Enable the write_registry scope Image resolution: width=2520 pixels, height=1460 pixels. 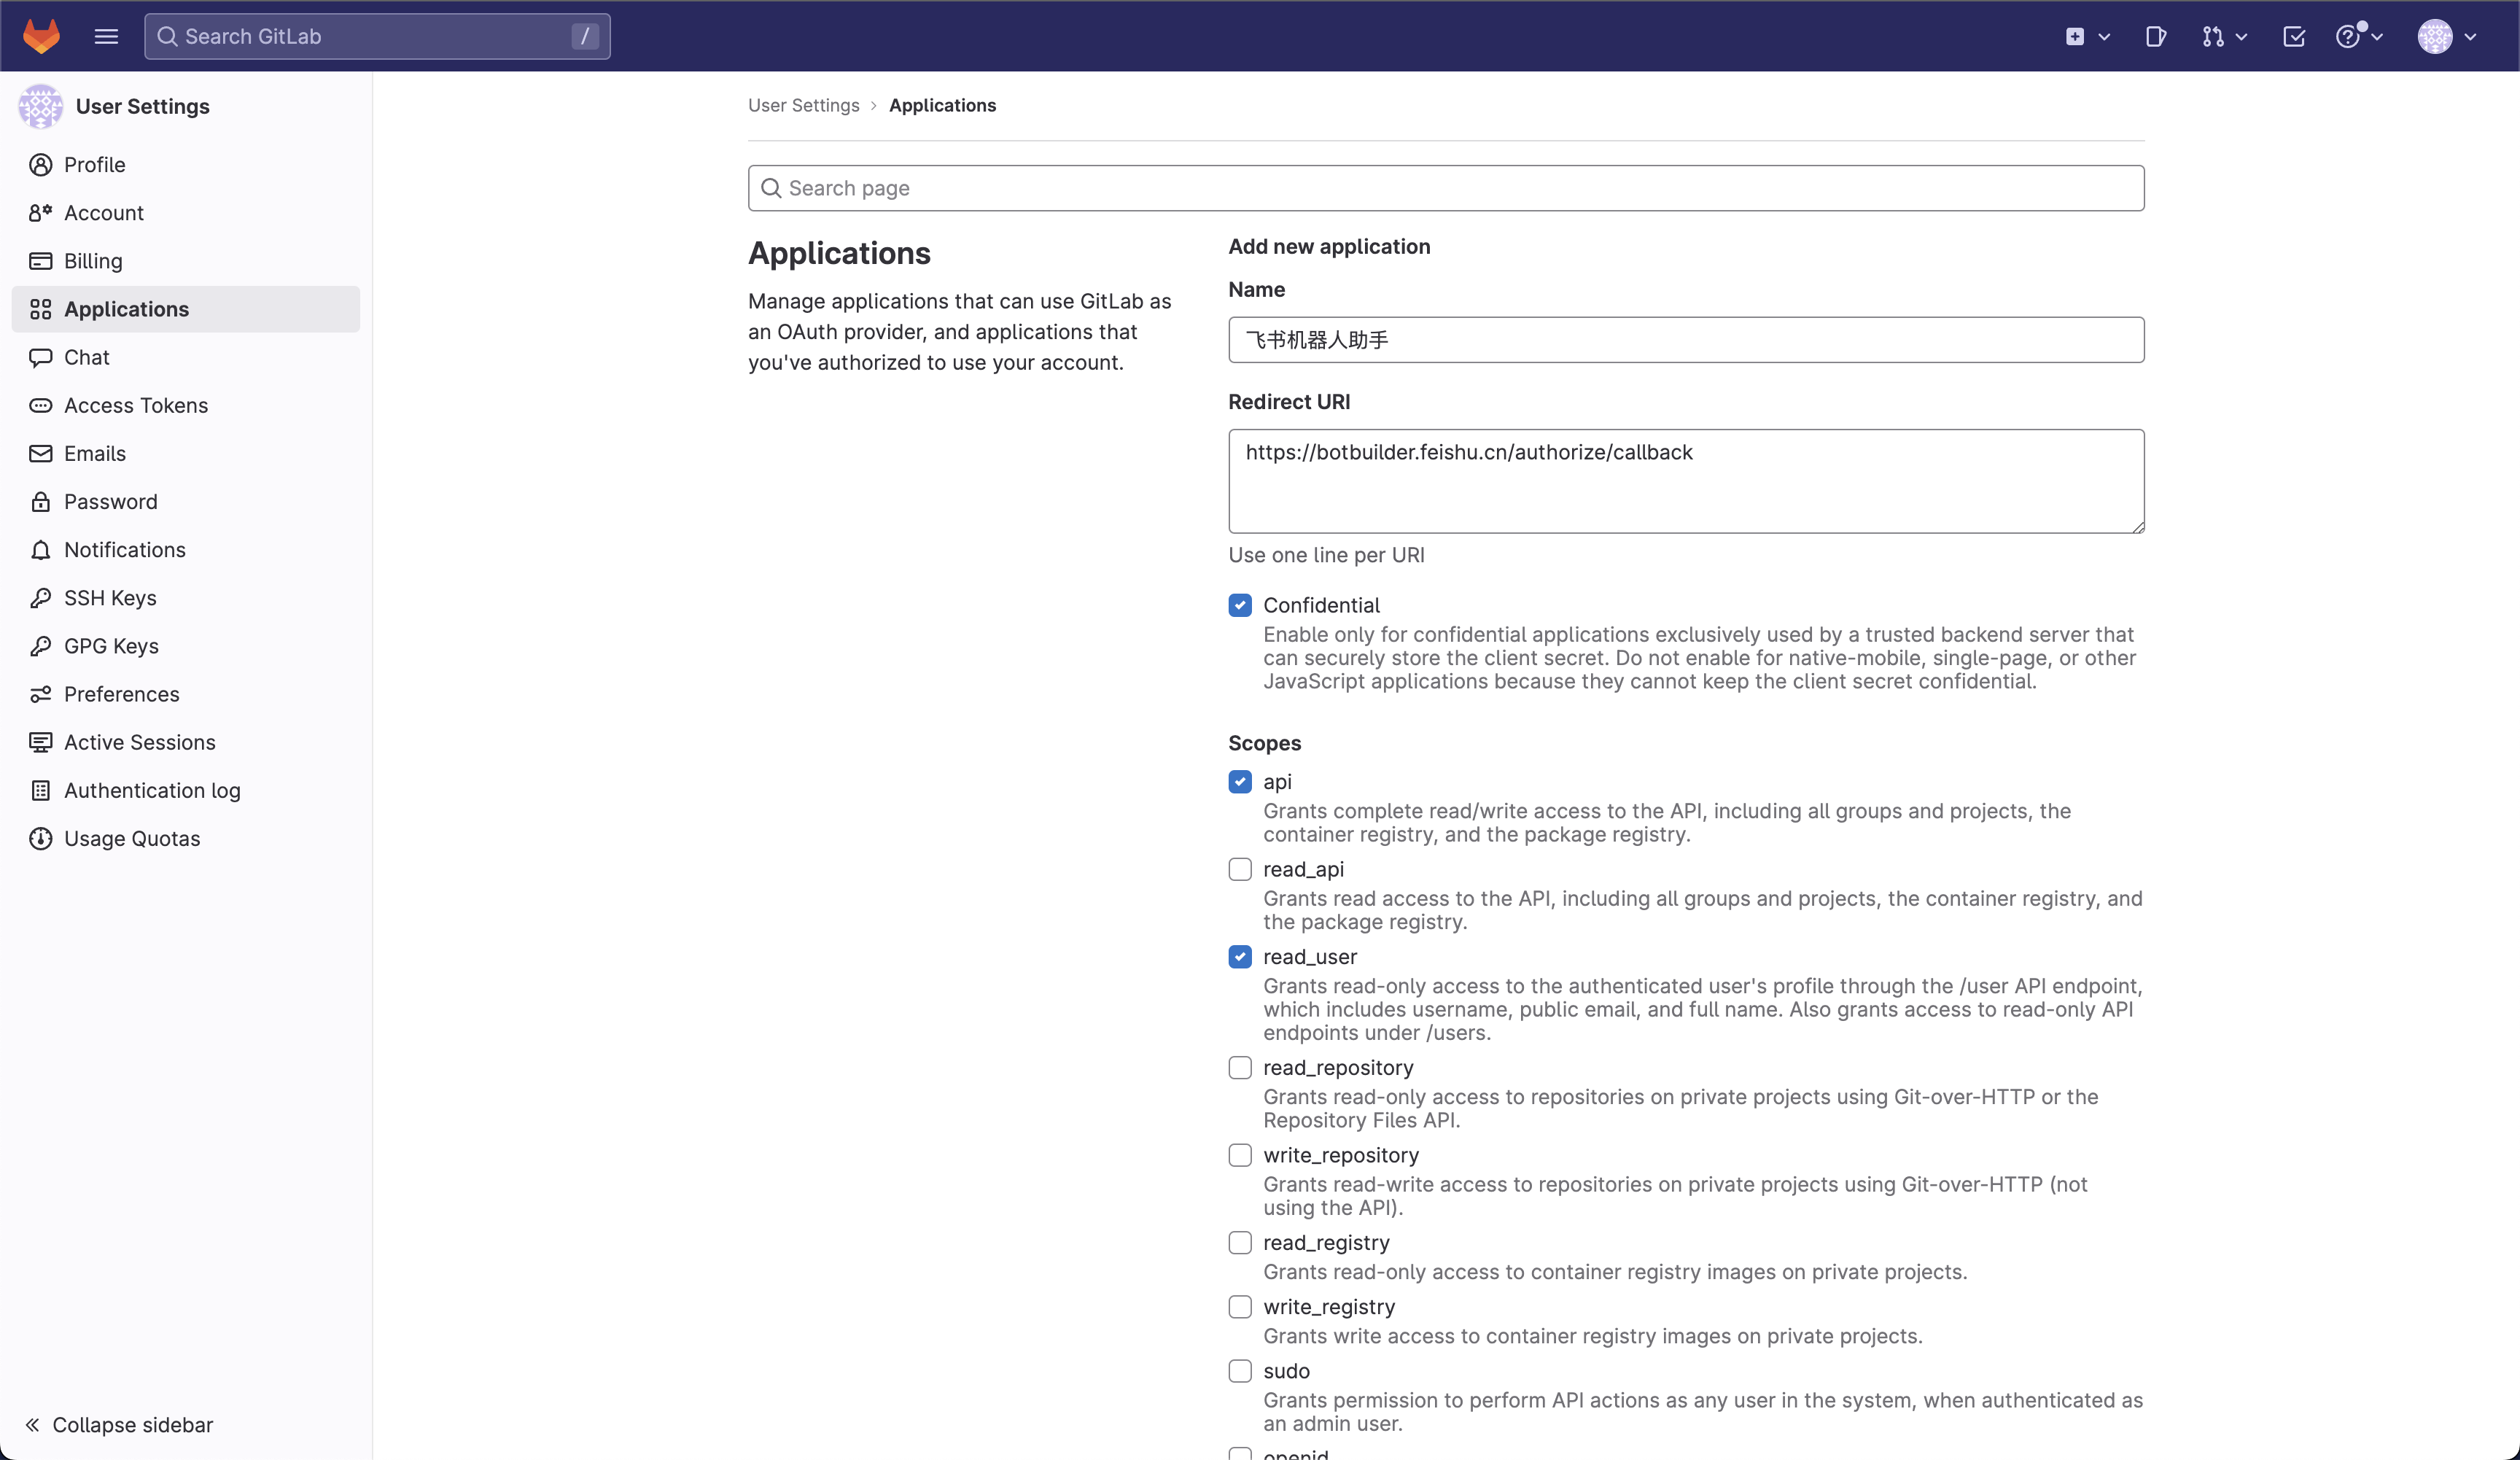tap(1240, 1307)
